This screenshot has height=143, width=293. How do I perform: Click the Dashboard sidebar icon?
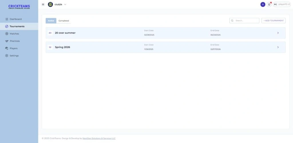click(x=7, y=19)
